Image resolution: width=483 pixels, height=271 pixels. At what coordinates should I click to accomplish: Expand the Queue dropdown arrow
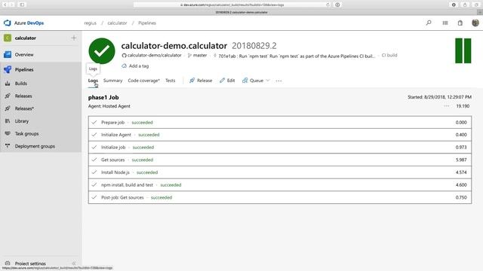tap(268, 81)
